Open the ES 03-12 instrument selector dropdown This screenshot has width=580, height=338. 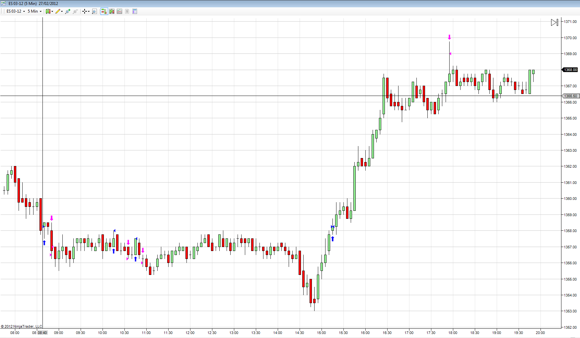click(16, 11)
